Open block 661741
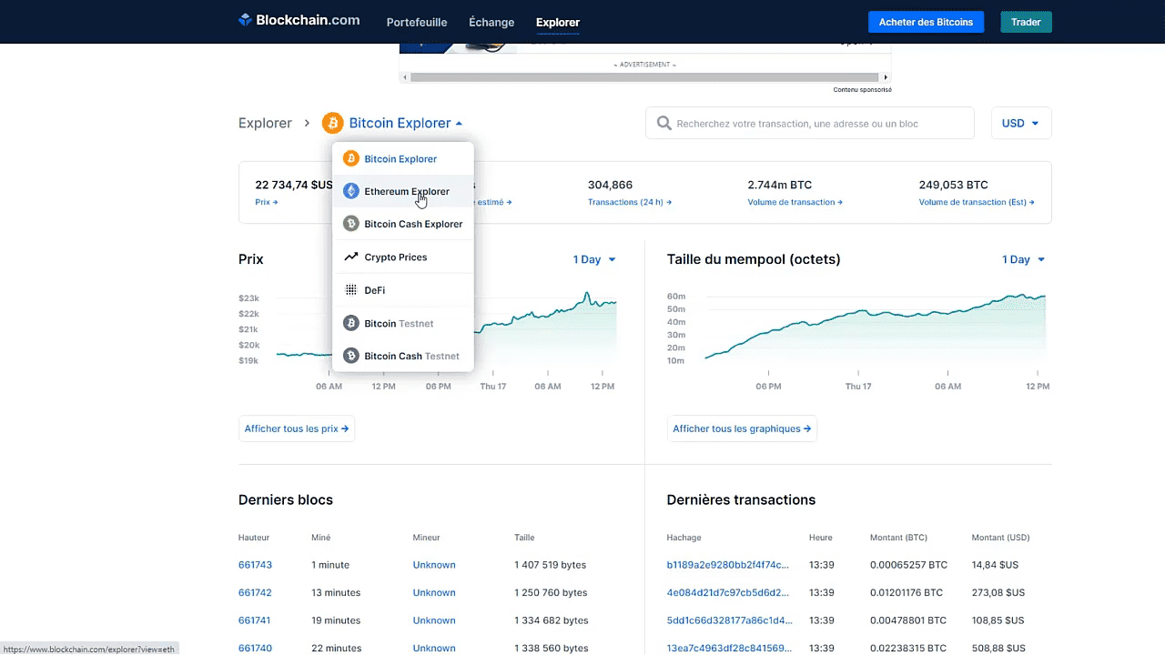The width and height of the screenshot is (1165, 655). 255,620
